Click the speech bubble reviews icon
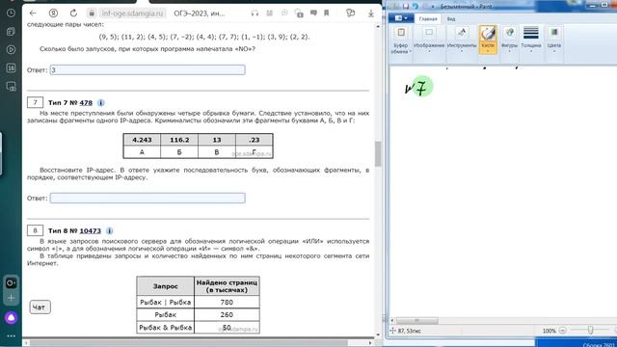 (x=313, y=13)
